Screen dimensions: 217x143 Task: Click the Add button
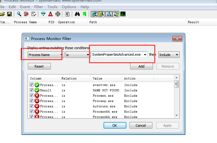point(141,66)
